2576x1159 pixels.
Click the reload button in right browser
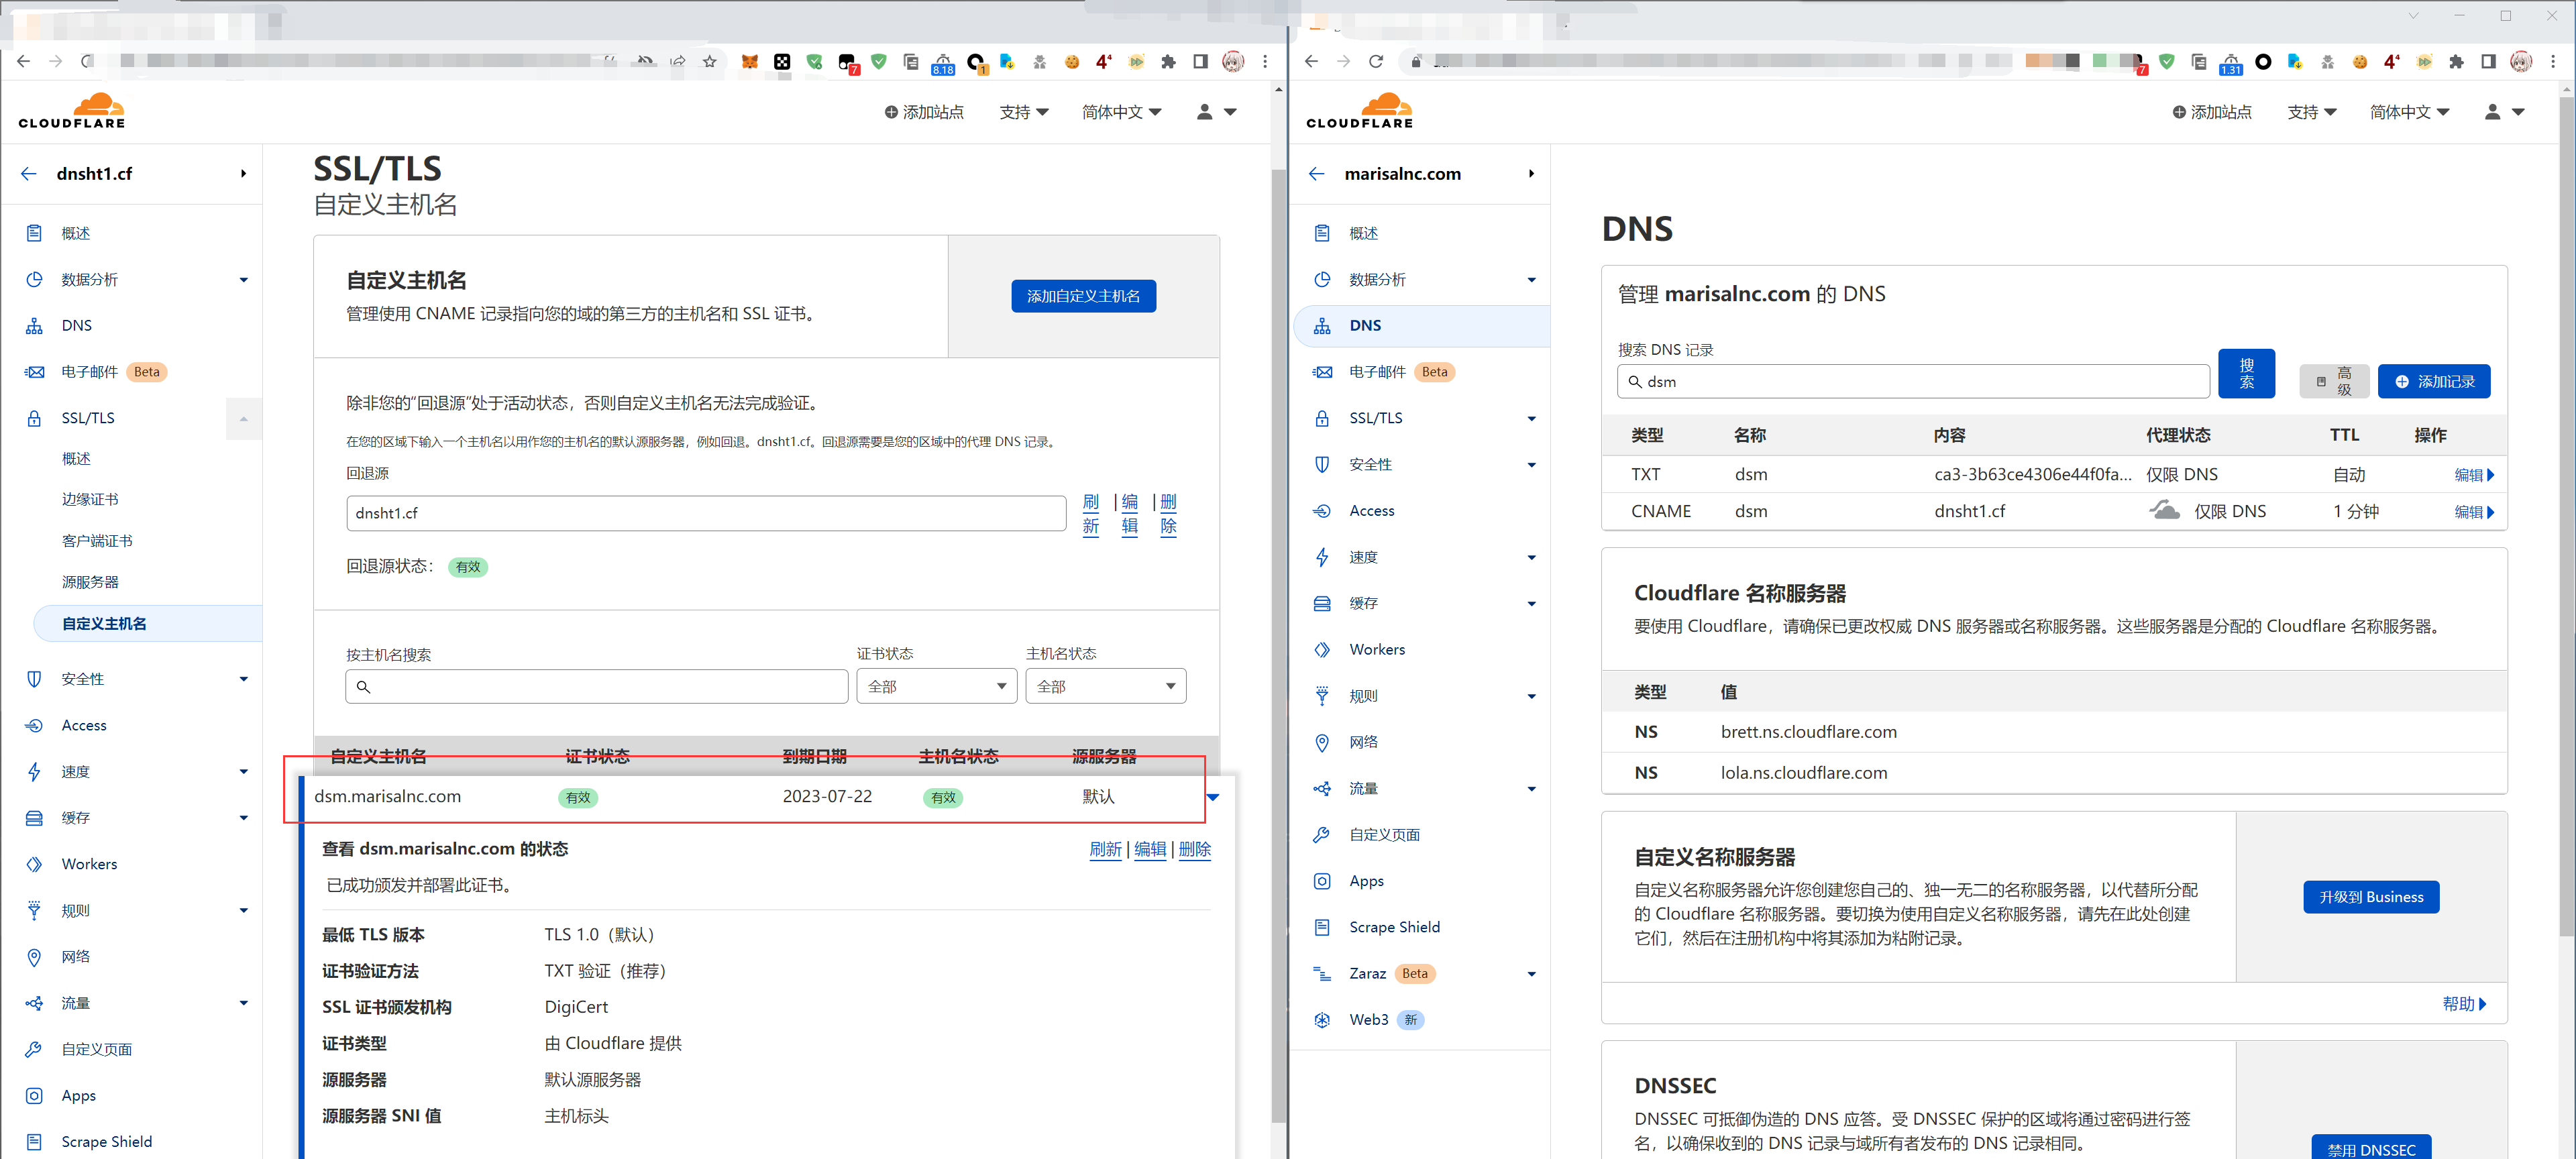point(1376,61)
